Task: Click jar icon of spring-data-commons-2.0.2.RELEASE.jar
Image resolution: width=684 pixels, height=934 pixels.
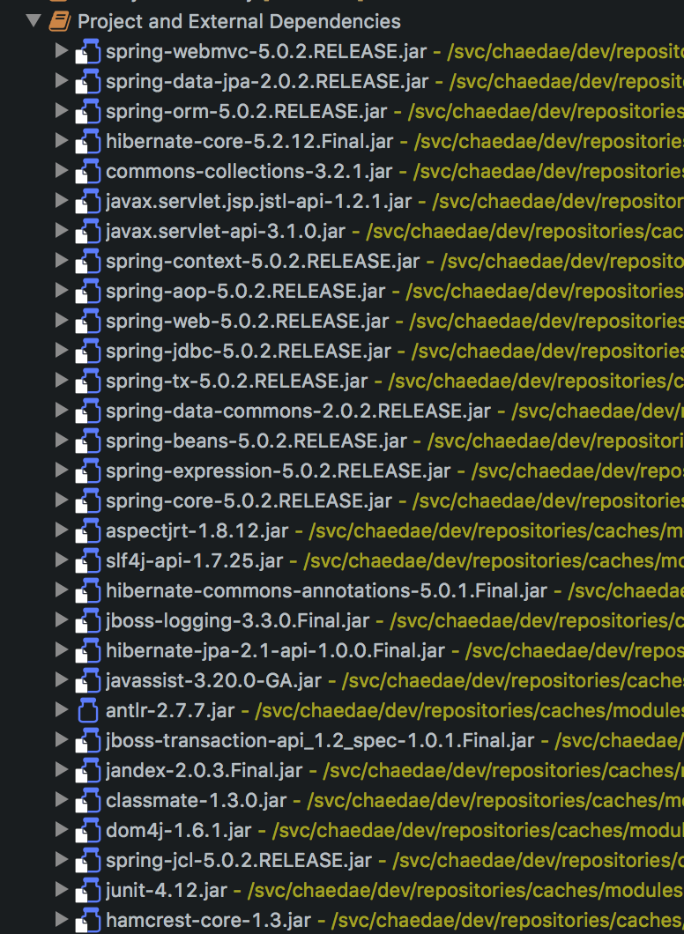Action: [88, 411]
